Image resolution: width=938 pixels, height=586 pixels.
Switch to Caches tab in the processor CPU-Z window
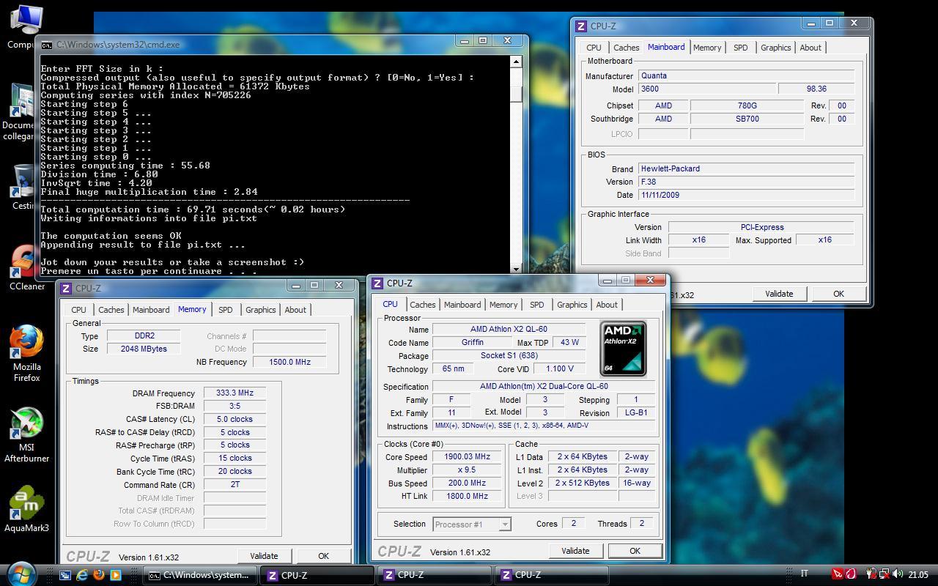click(x=423, y=305)
